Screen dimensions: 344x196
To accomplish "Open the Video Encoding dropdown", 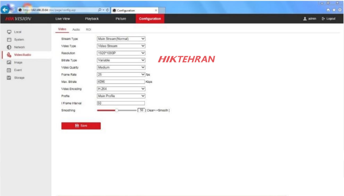I will pyautogui.click(x=121, y=89).
